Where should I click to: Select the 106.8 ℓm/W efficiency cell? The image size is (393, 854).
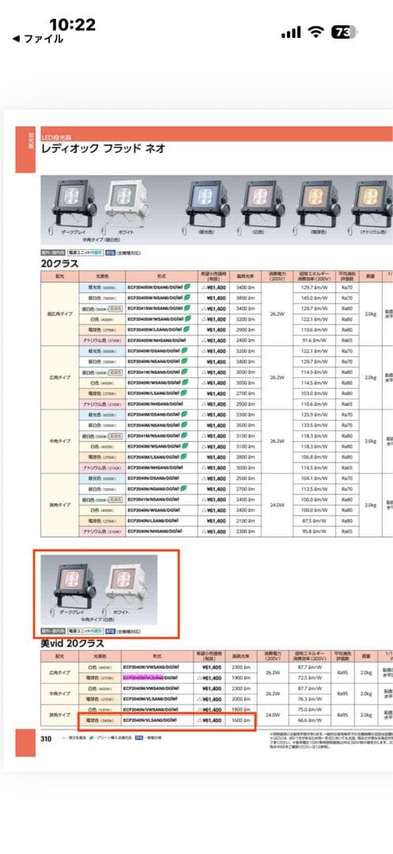click(315, 457)
